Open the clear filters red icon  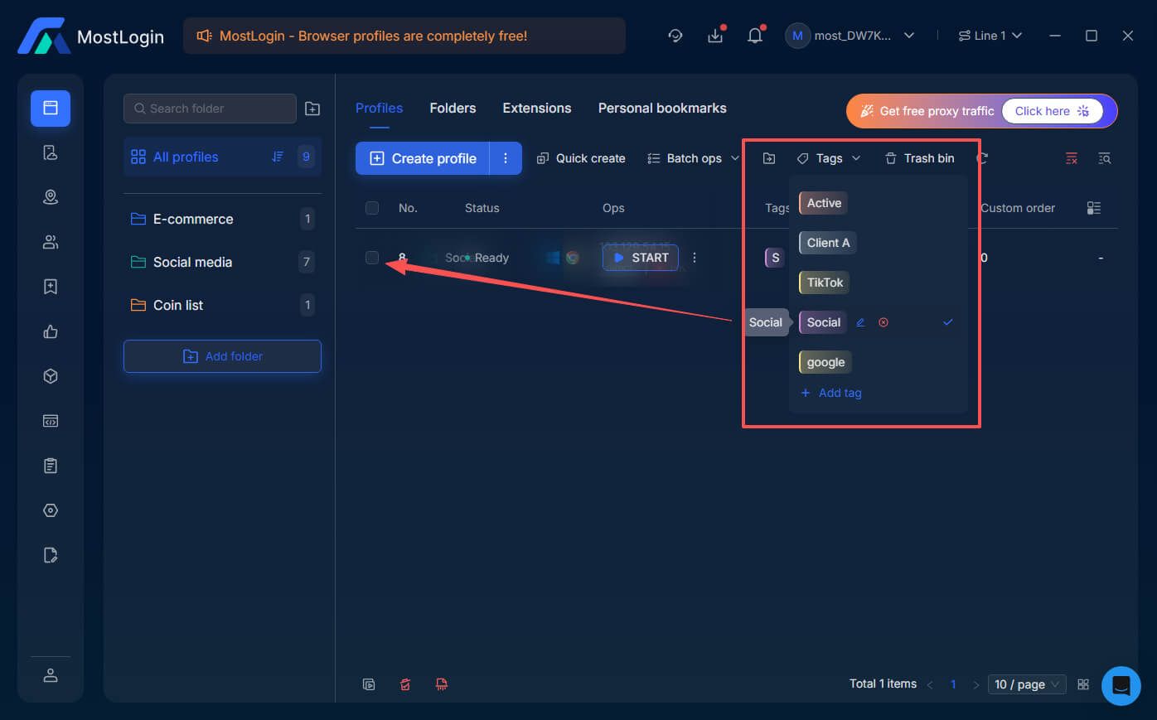coord(1071,157)
